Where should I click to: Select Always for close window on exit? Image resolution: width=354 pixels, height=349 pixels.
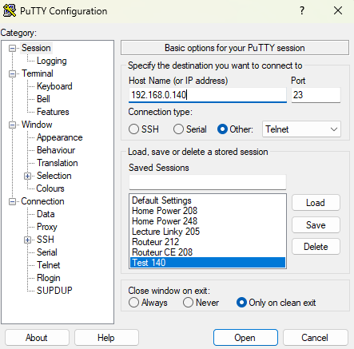tap(133, 303)
